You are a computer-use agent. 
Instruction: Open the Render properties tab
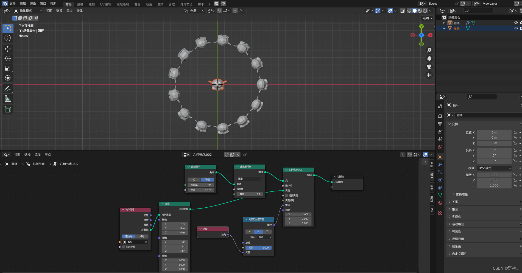click(440, 116)
